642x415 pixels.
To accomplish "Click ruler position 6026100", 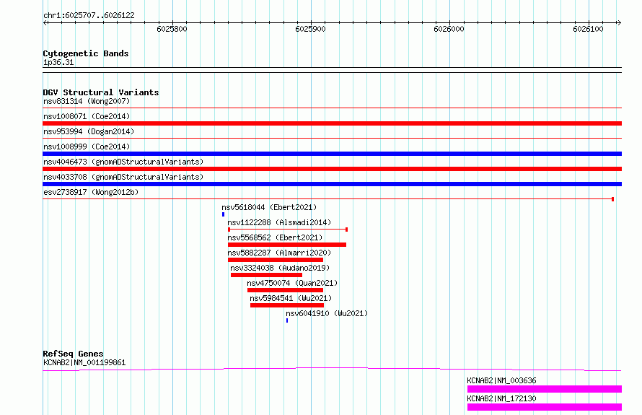I will [589, 29].
